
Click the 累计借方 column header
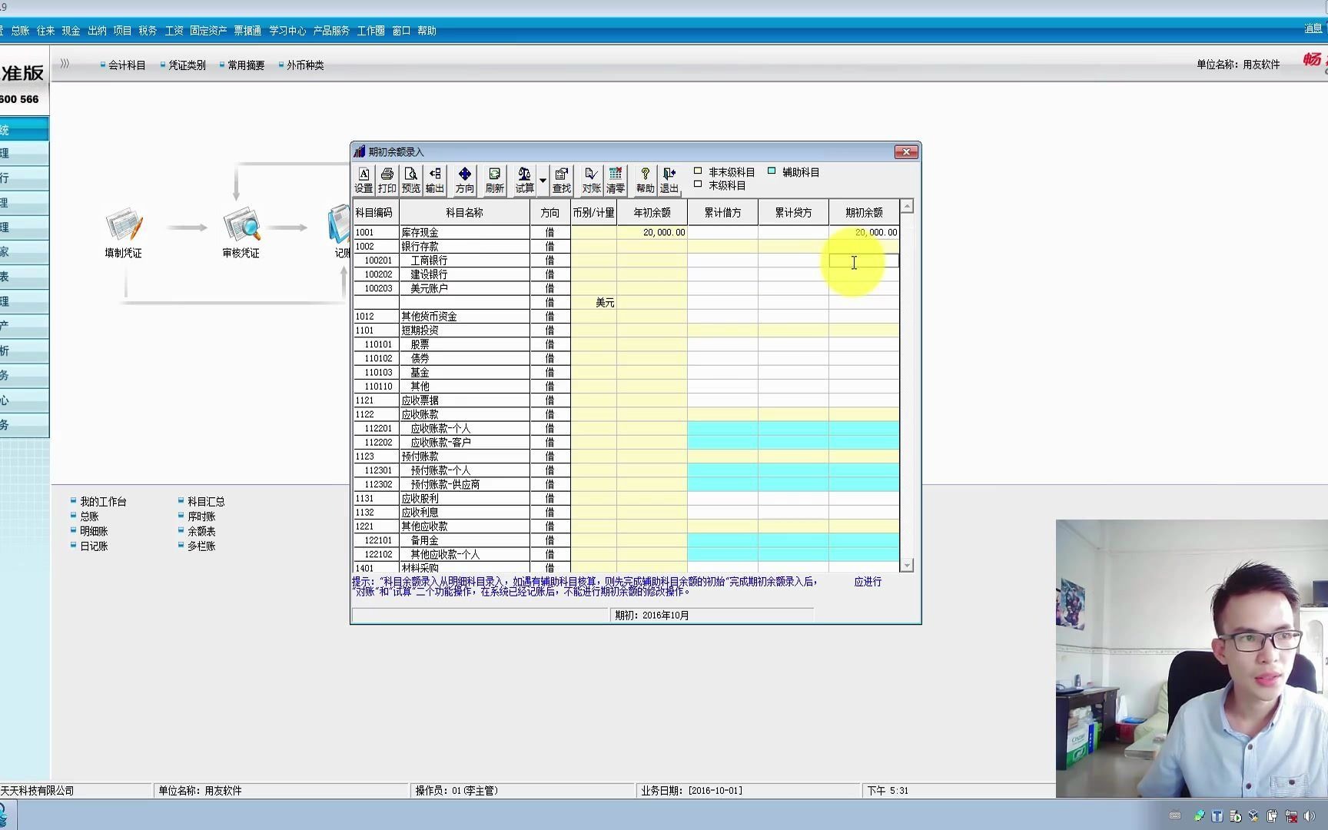722,212
